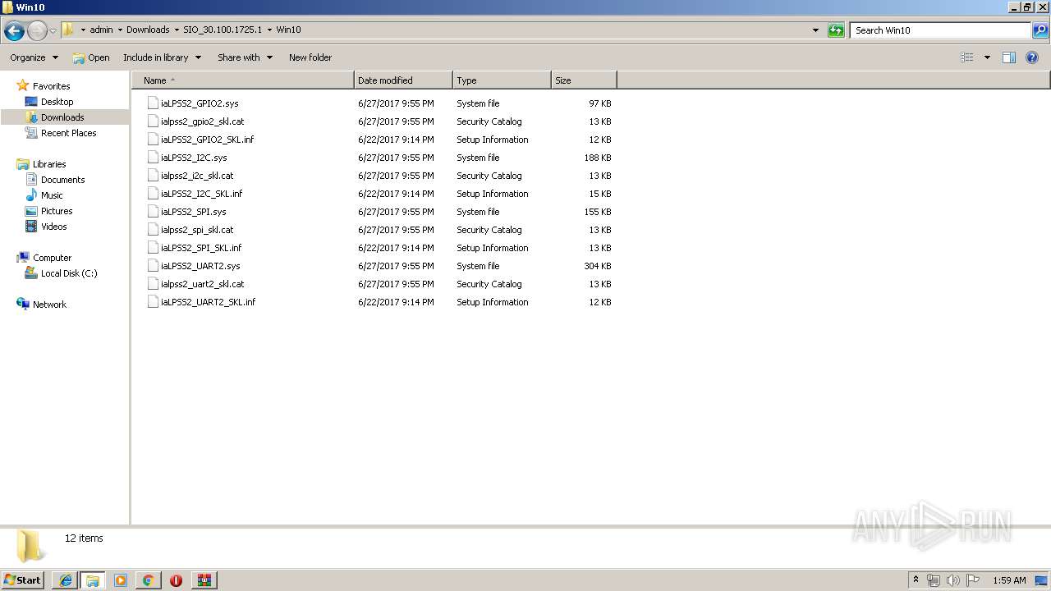This screenshot has height=591, width=1051.
Task: Open the Organize menu
Action: (34, 57)
